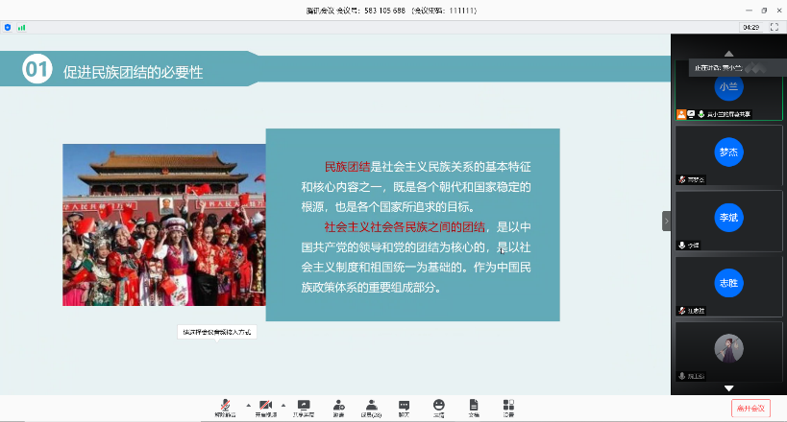Collapse the participant video side panel
Screen dimensions: 787x422
[x=666, y=221]
